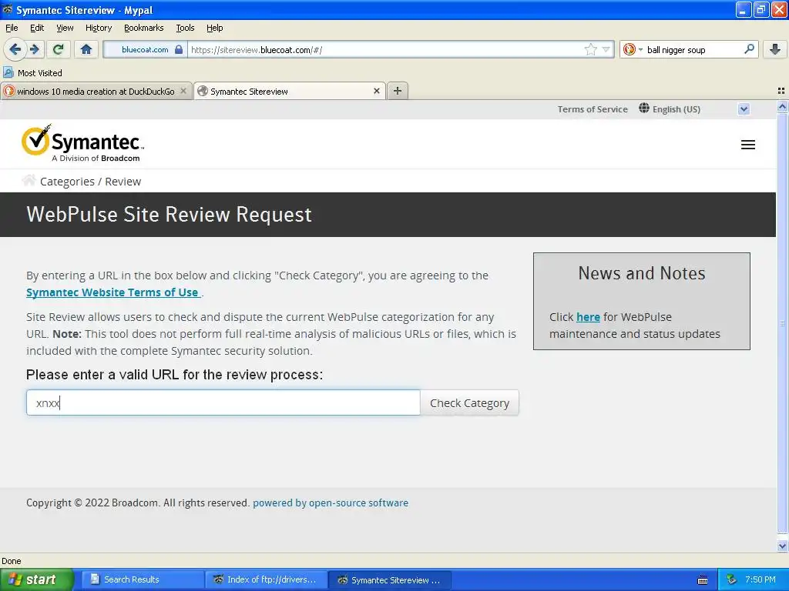789x591 pixels.
Task: Open the Windows Start menu
Action: 35,579
